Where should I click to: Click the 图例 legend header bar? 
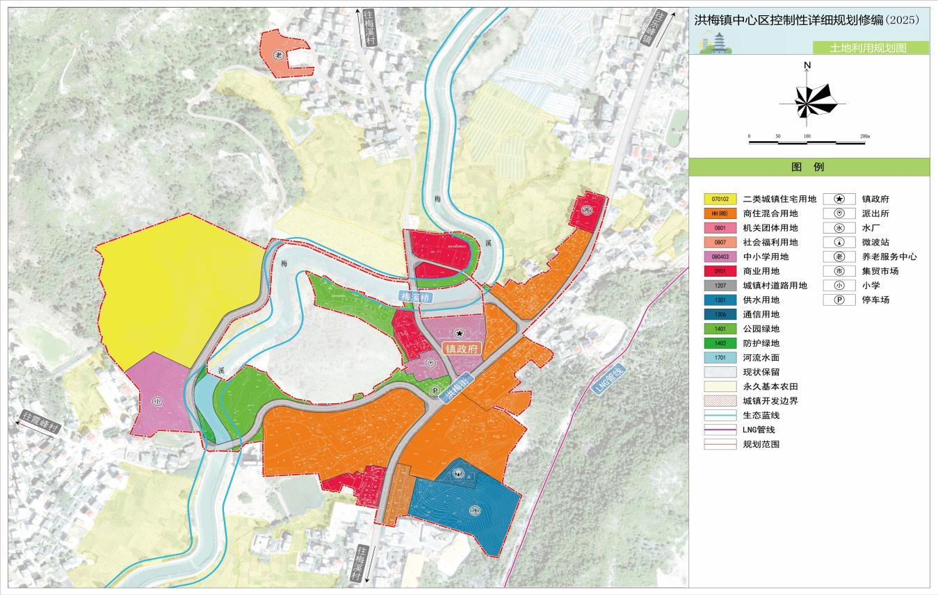[x=809, y=167]
